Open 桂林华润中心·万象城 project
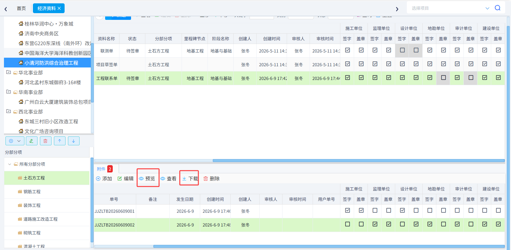The image size is (511, 250). point(49,24)
